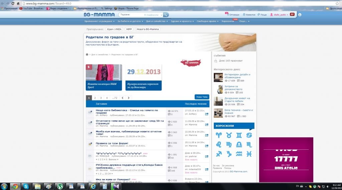Click the home icon in breadcrumb

pyautogui.click(x=87, y=54)
